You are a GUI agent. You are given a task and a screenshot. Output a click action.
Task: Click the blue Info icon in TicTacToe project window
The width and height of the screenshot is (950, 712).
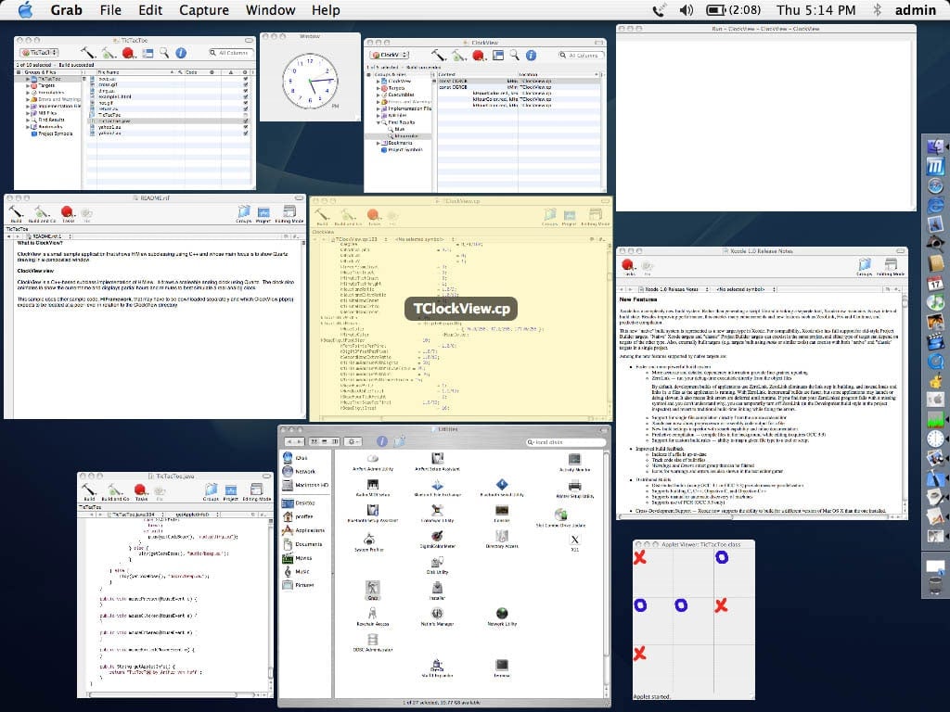click(181, 53)
